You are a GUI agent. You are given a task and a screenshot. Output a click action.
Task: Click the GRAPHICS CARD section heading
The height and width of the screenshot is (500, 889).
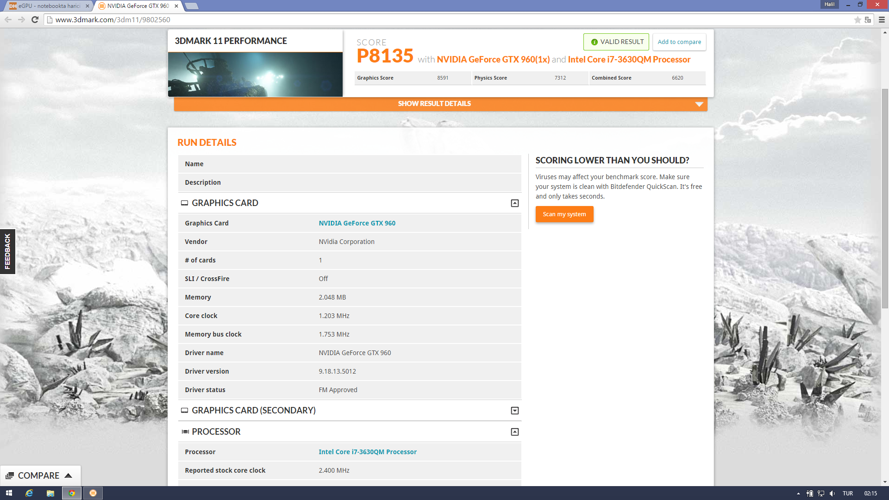[x=225, y=203]
